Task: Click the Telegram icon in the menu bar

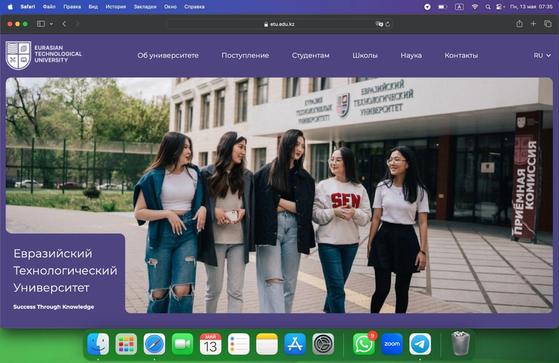Action: (x=428, y=7)
